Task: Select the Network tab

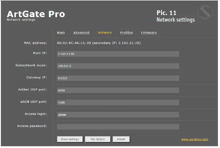Action: coord(105,33)
